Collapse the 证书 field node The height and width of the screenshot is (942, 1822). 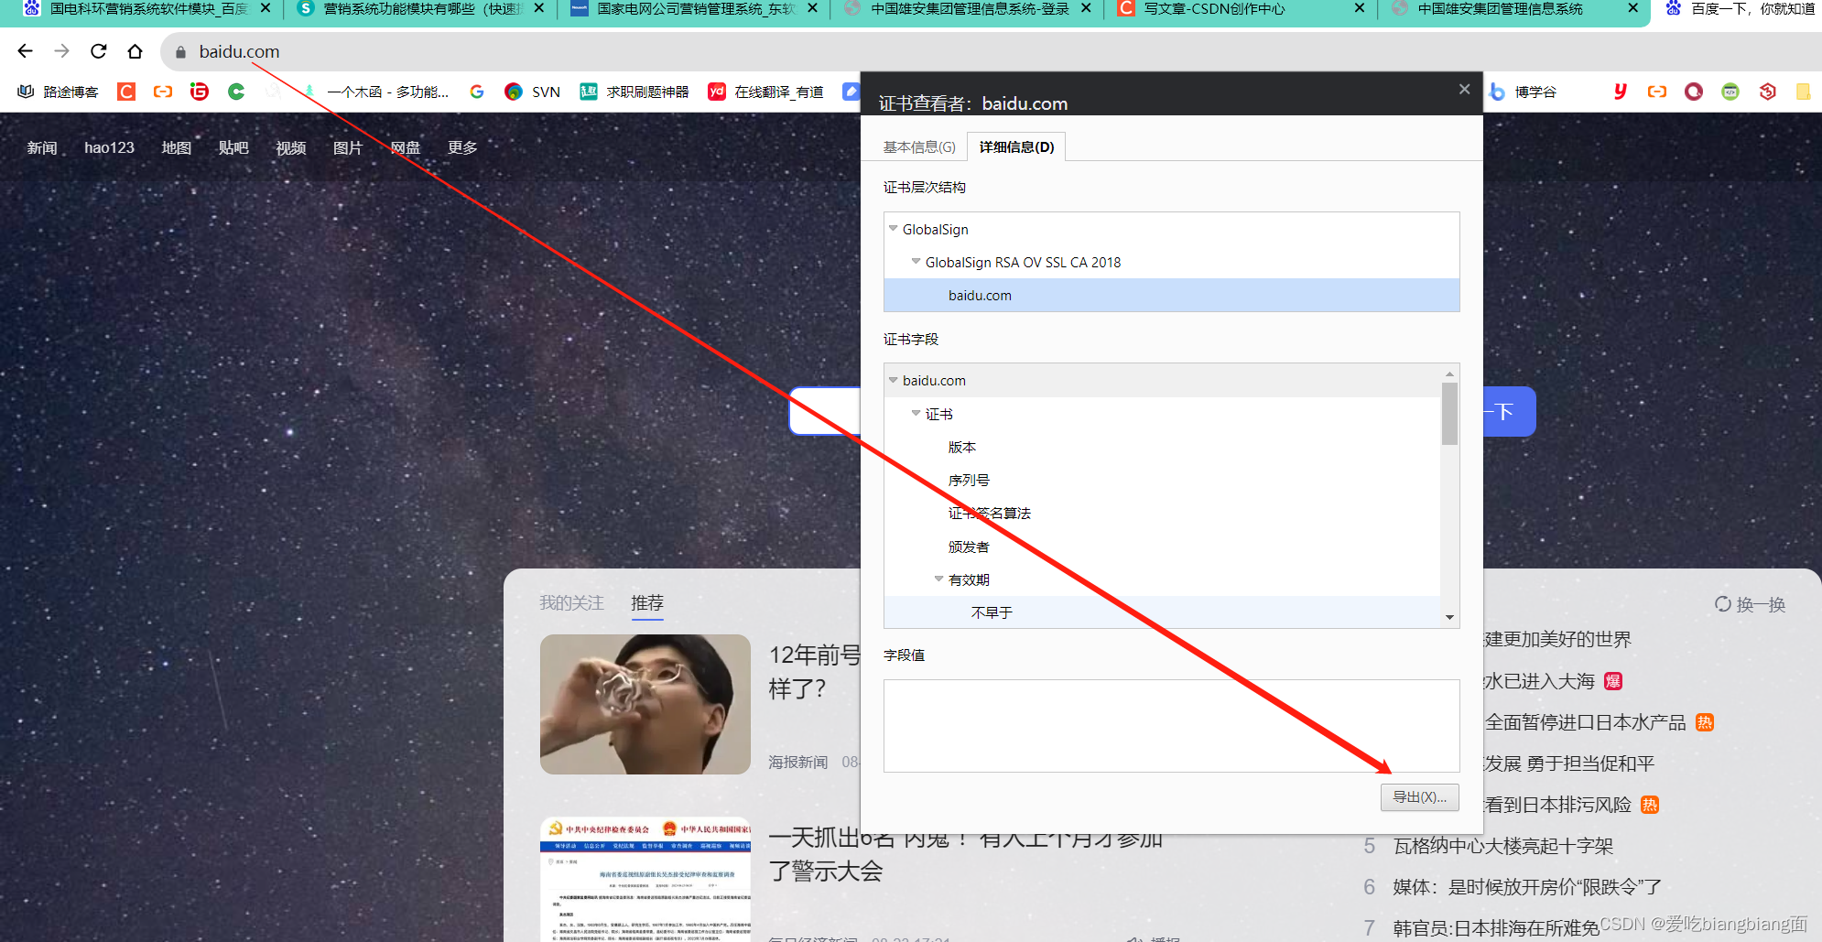916,413
